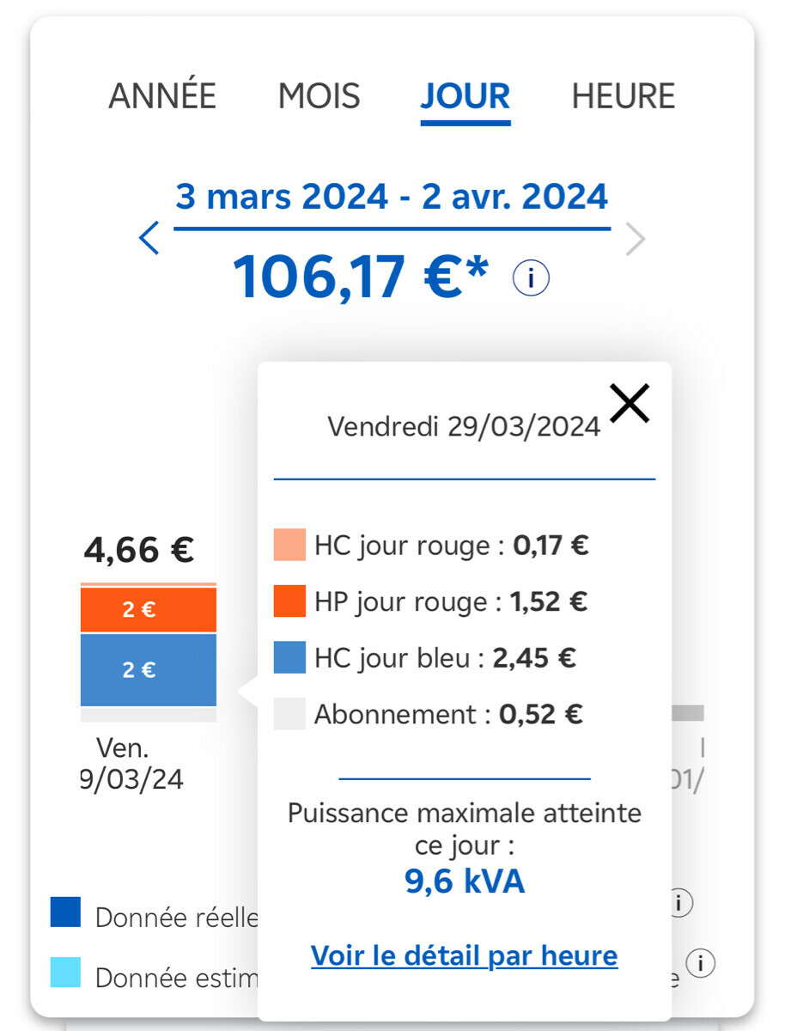Click info icon next to 106,17 € total

(531, 278)
